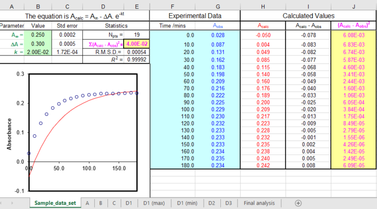Select the A∞ value cell 0.250
The height and width of the screenshot is (209, 377).
38,35
